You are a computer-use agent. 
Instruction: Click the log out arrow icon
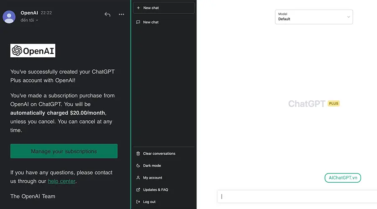138,202
